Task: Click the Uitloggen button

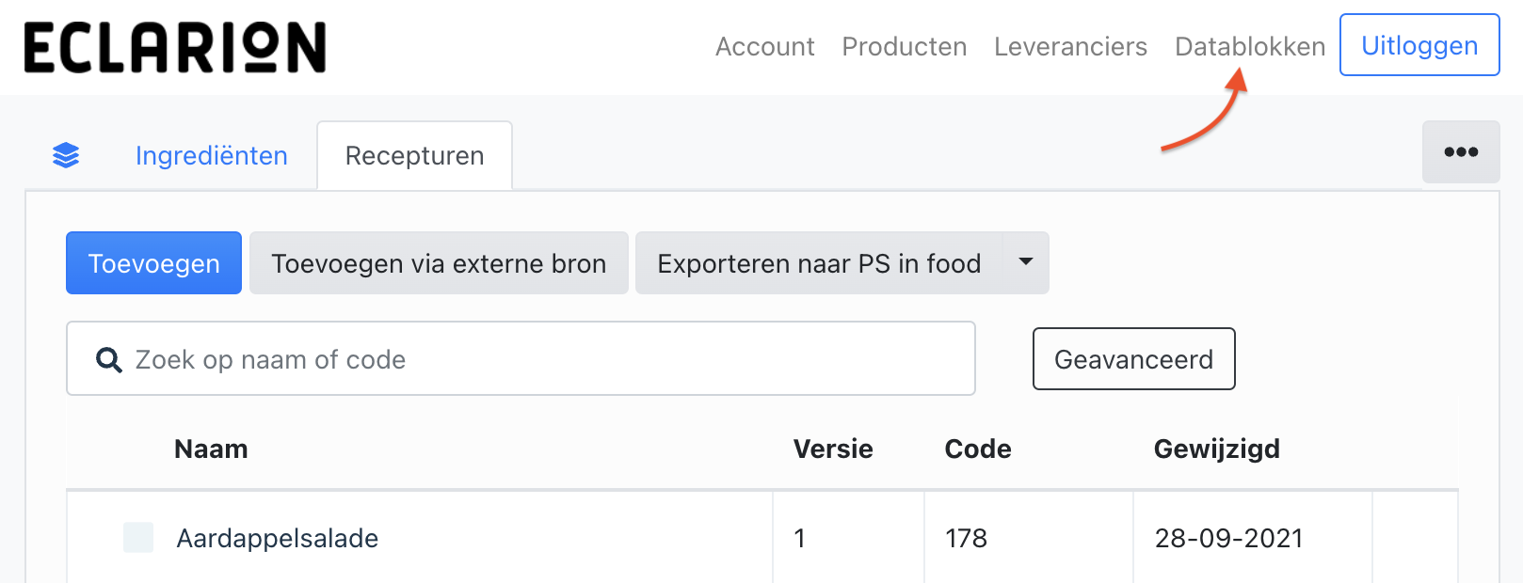Action: coord(1419,45)
